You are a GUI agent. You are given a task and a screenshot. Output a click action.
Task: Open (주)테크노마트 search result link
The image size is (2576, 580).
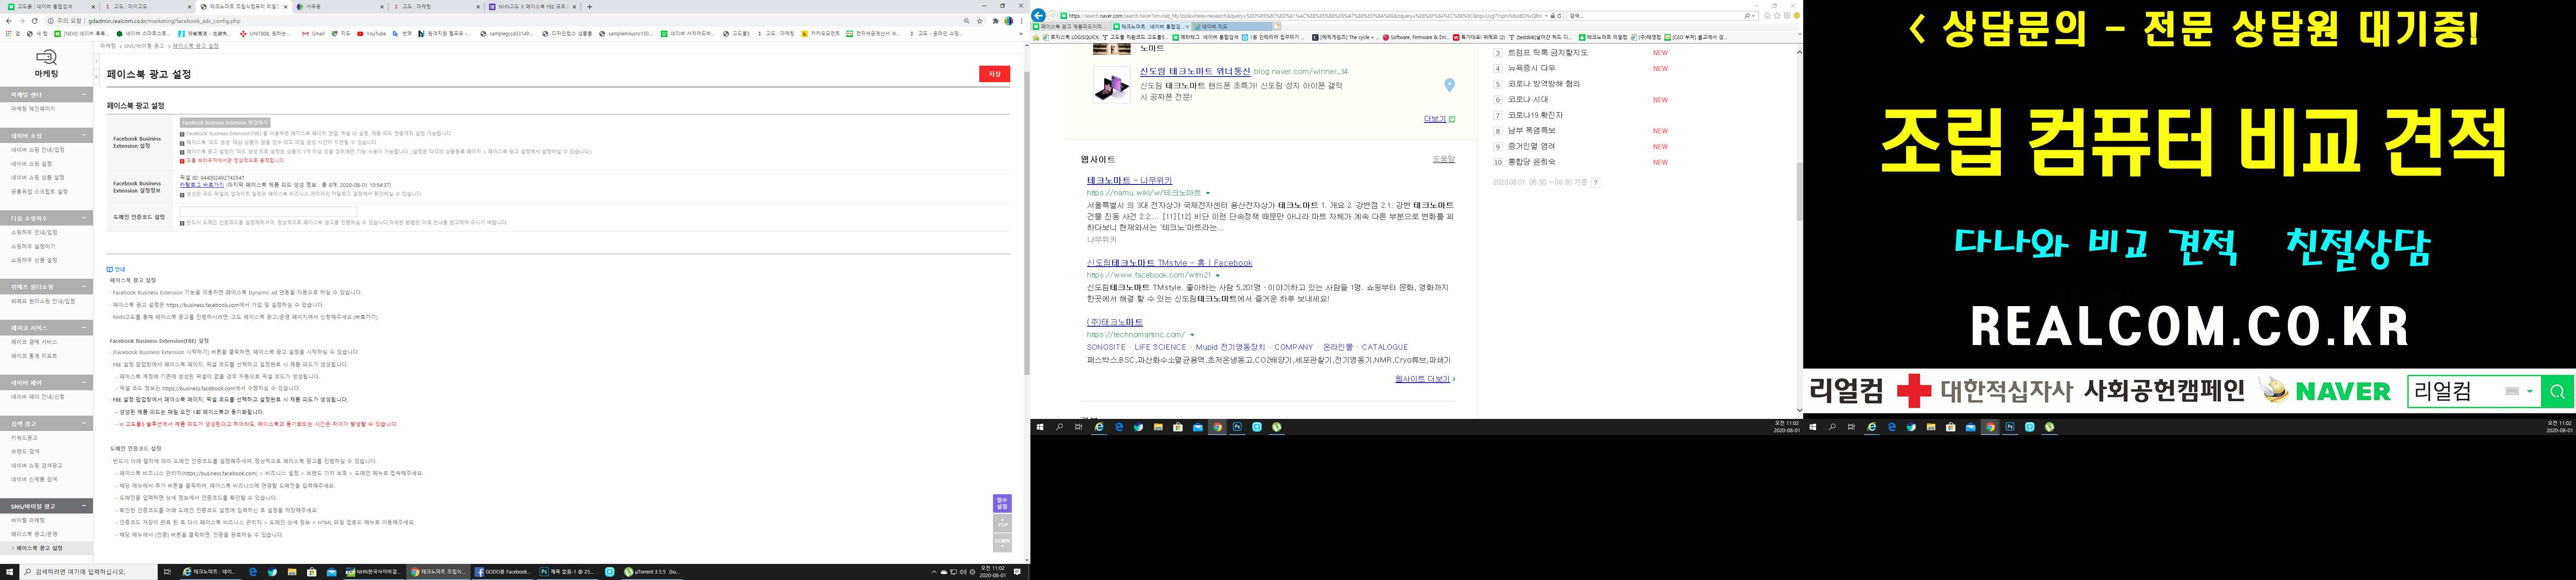pos(1114,322)
